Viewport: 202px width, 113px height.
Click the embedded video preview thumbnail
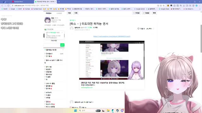[x=112, y=60]
